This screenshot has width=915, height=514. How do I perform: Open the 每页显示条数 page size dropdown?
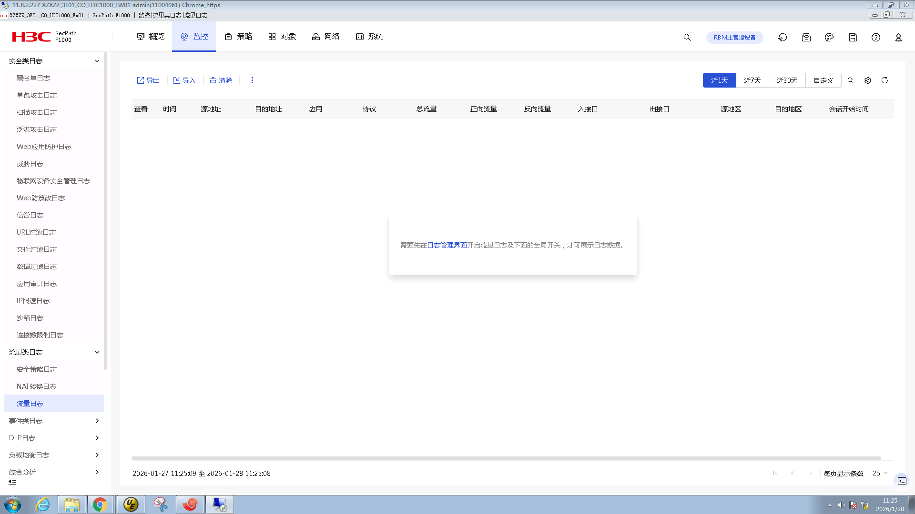point(879,473)
